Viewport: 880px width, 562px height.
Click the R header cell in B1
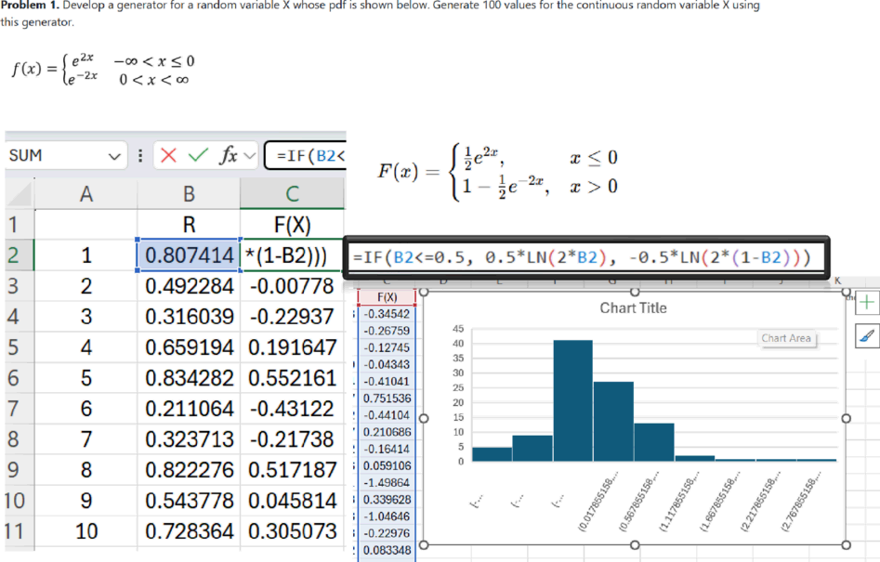click(189, 225)
